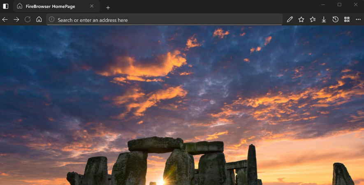The height and width of the screenshot is (185, 364).
Task: Open the favorites list icon
Action: point(313,19)
